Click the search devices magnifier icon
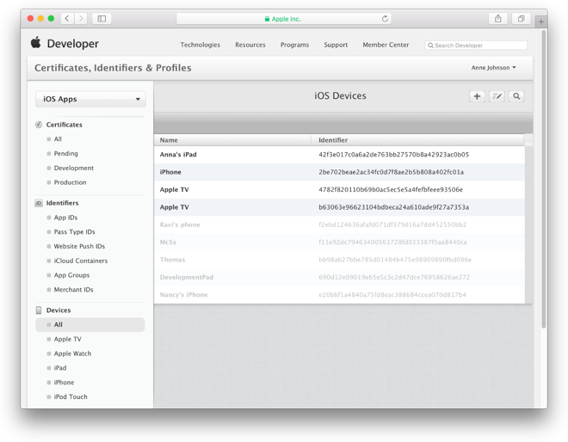This screenshot has width=568, height=442. 516,96
